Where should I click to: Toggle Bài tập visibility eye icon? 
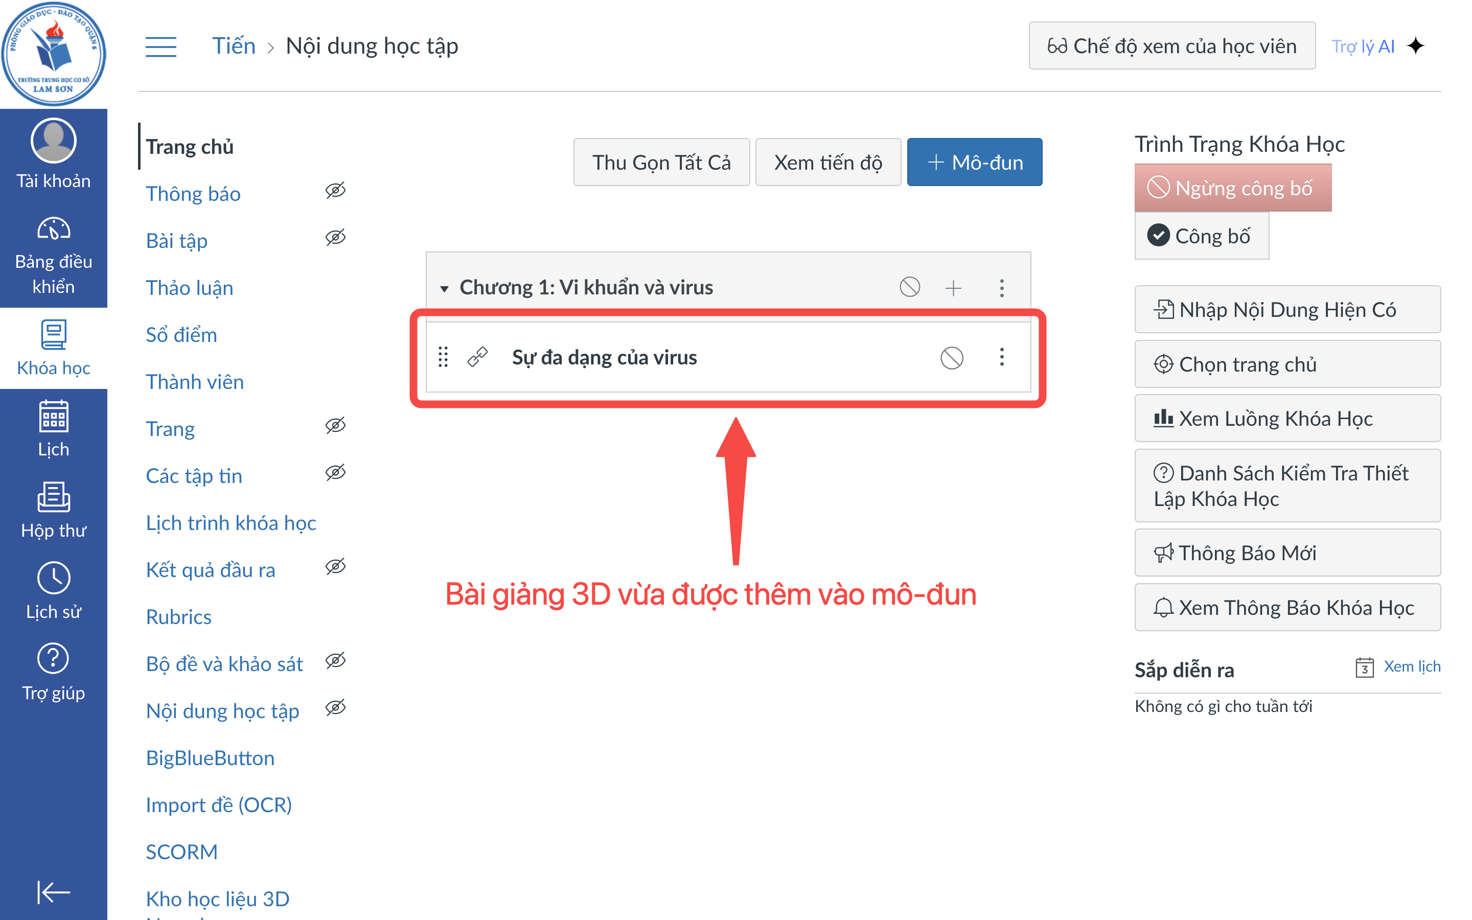coord(335,237)
